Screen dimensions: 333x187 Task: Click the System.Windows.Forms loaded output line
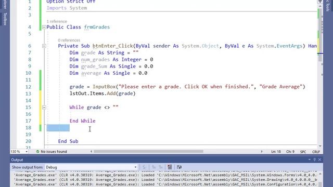pyautogui.click(x=165, y=175)
